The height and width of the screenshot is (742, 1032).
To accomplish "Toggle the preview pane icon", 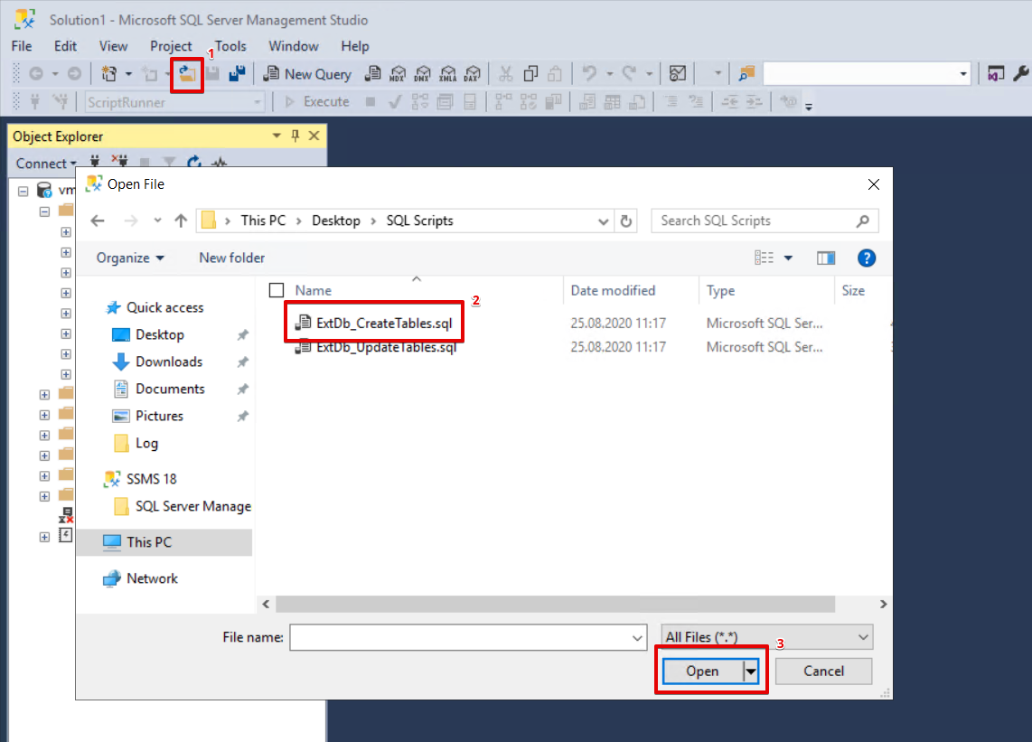I will (x=826, y=258).
